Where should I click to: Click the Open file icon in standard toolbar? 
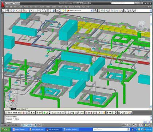click(x=6, y=11)
